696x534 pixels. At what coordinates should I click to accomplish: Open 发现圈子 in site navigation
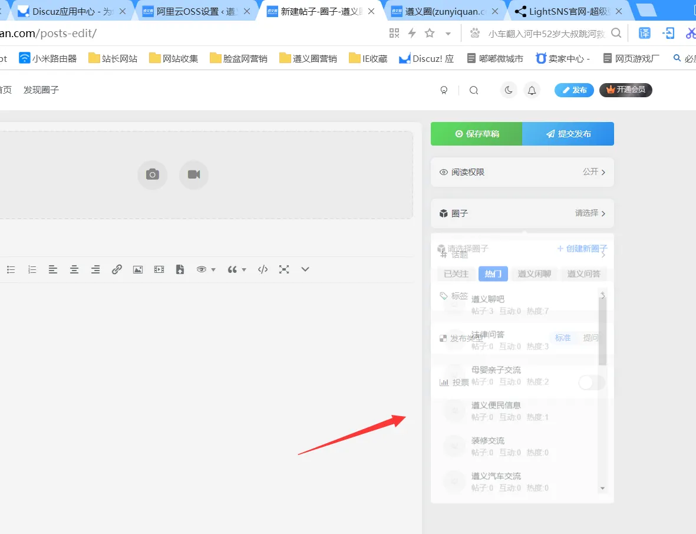41,90
